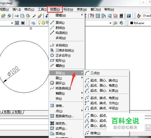Select 继续(O) continue arc option

[x=107, y=133]
